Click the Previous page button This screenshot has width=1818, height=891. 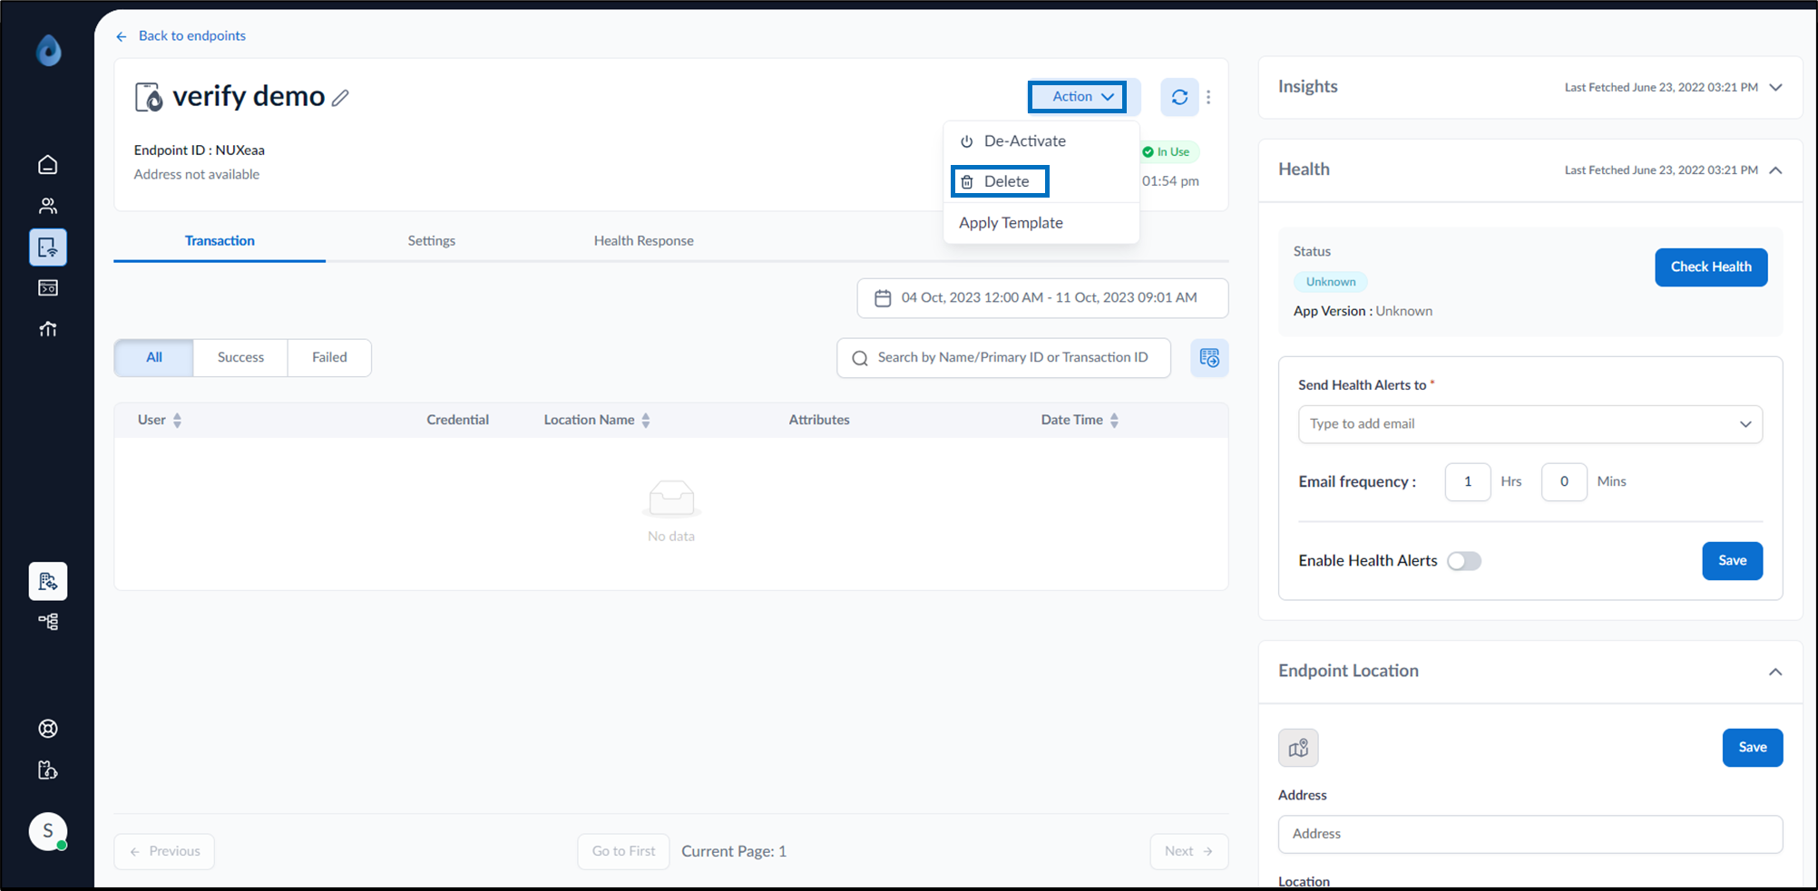coord(164,852)
